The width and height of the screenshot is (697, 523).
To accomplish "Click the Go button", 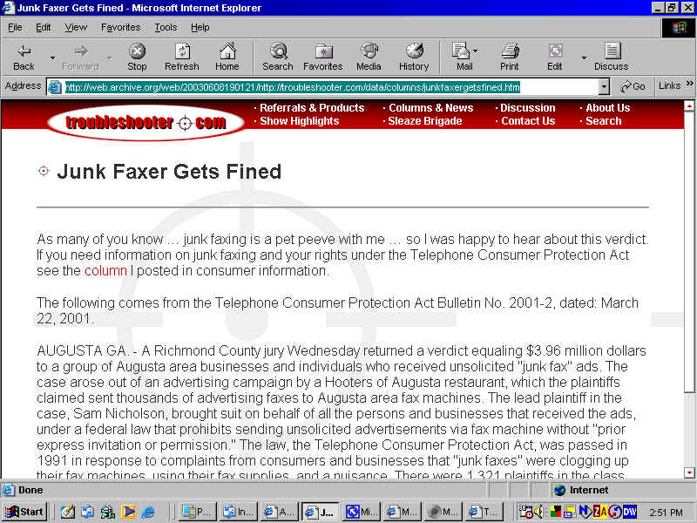I will (x=633, y=86).
